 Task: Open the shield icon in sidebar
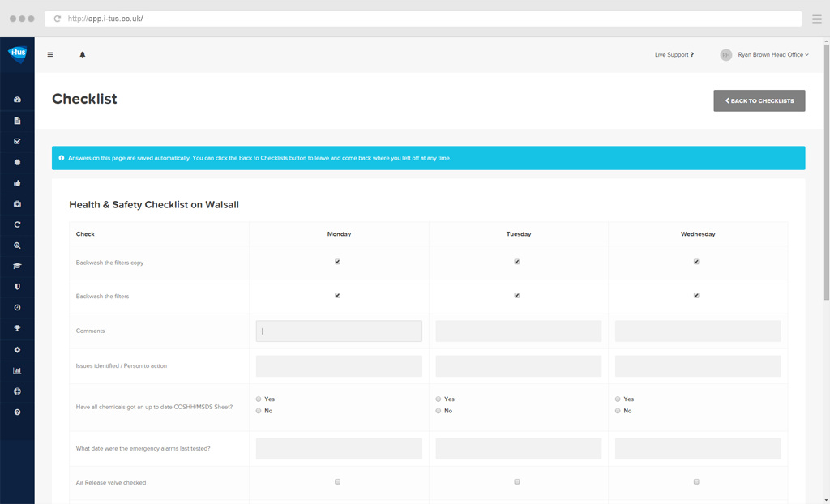pos(17,287)
